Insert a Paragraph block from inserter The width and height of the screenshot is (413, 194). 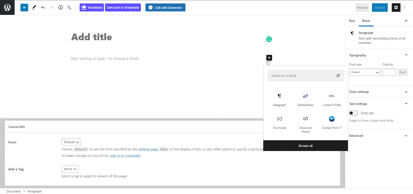pyautogui.click(x=279, y=100)
